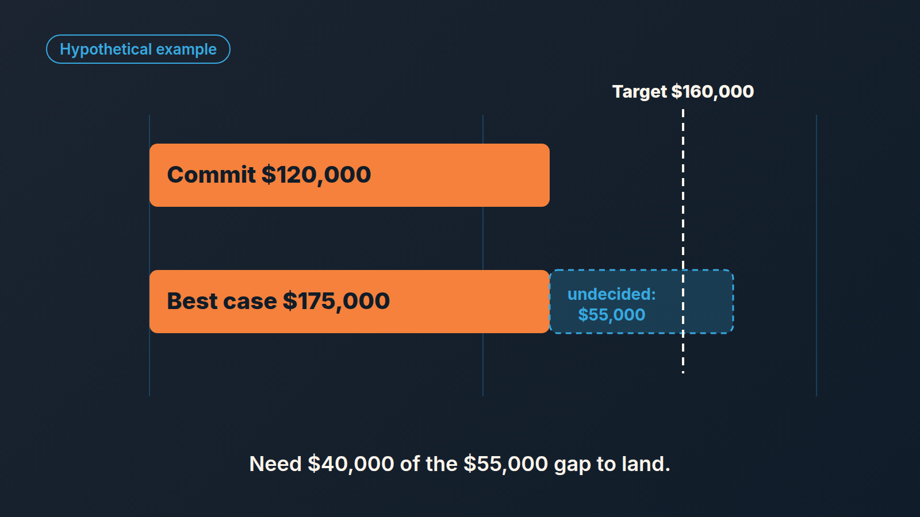Click "gap to land." in bottom caption
Screen dimensions: 920x517
pos(612,464)
